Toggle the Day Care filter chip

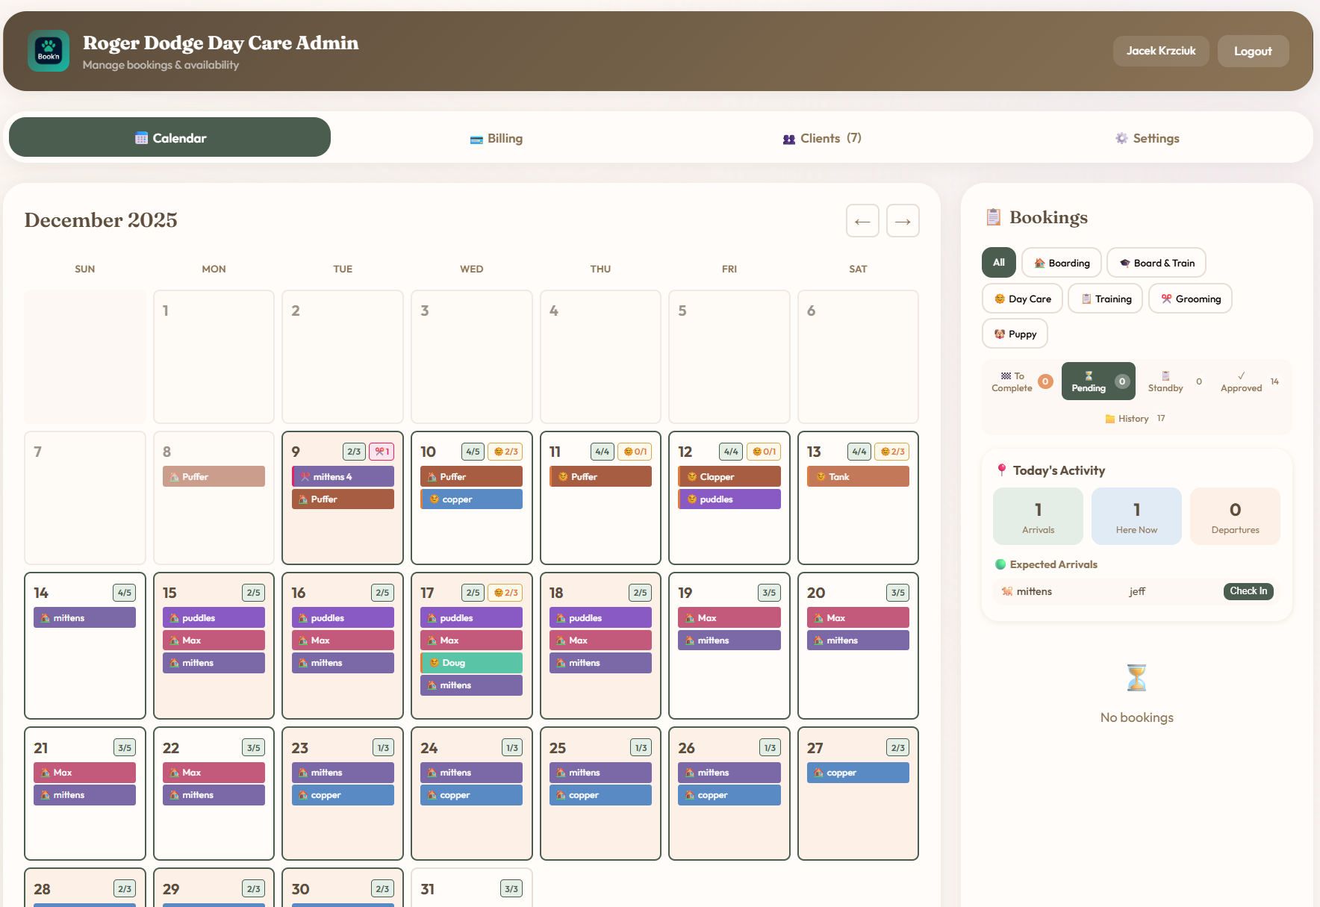pos(1021,299)
